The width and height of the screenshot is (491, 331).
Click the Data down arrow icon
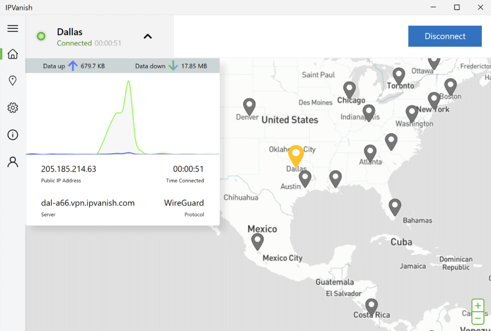(173, 66)
